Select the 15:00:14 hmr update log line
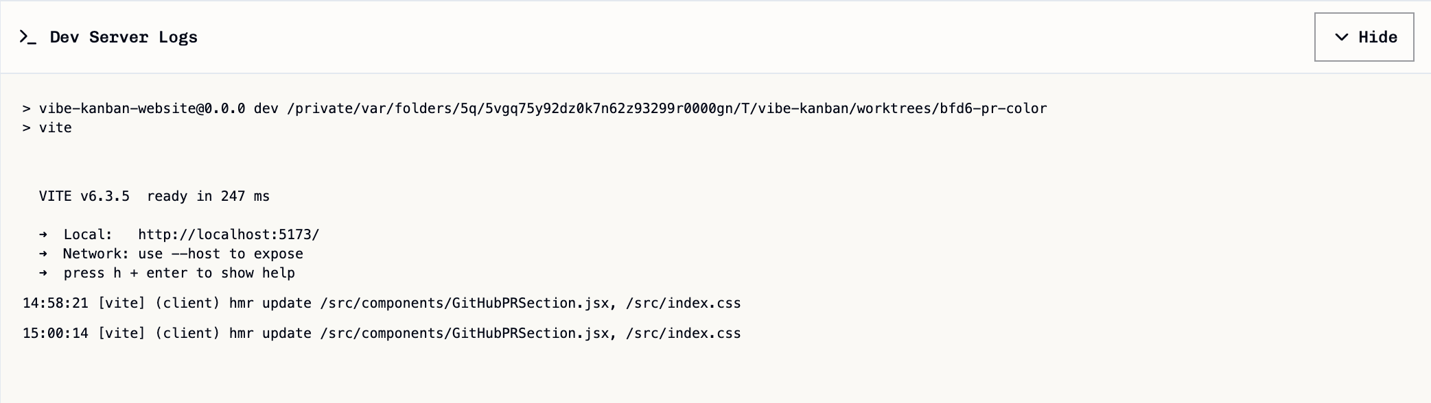Image resolution: width=1431 pixels, height=403 pixels. coord(382,333)
